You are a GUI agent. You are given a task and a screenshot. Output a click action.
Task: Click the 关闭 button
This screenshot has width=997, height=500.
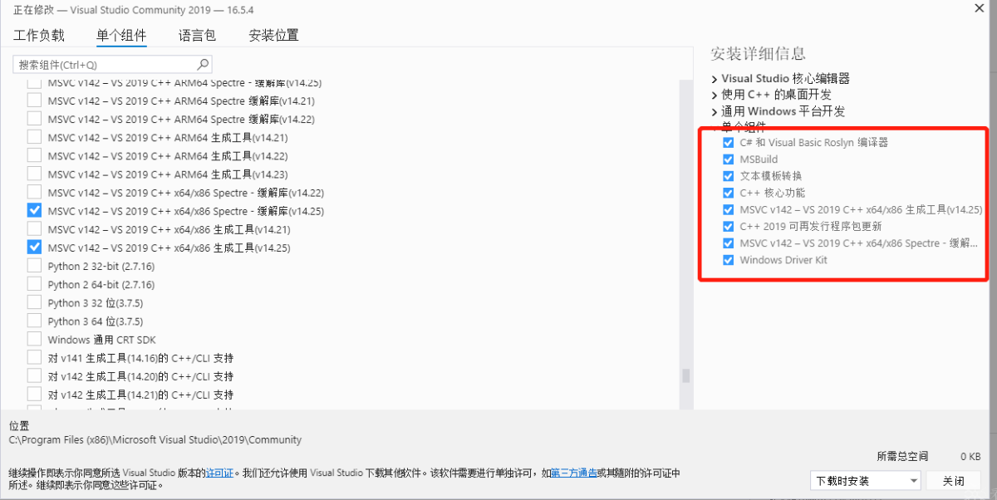tap(954, 480)
